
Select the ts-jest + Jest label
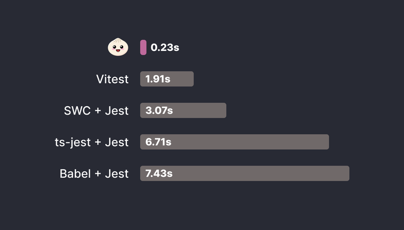tap(92, 142)
